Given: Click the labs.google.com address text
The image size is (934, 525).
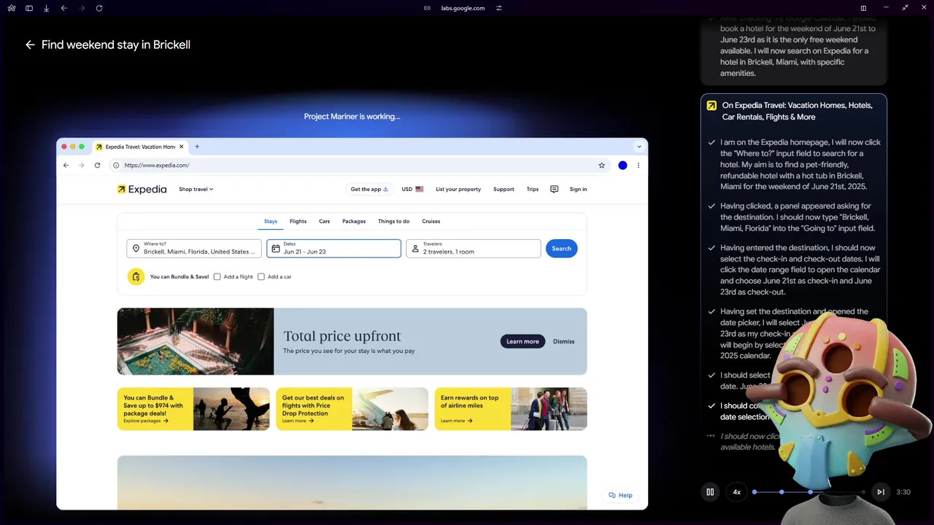Looking at the screenshot, I should point(463,8).
